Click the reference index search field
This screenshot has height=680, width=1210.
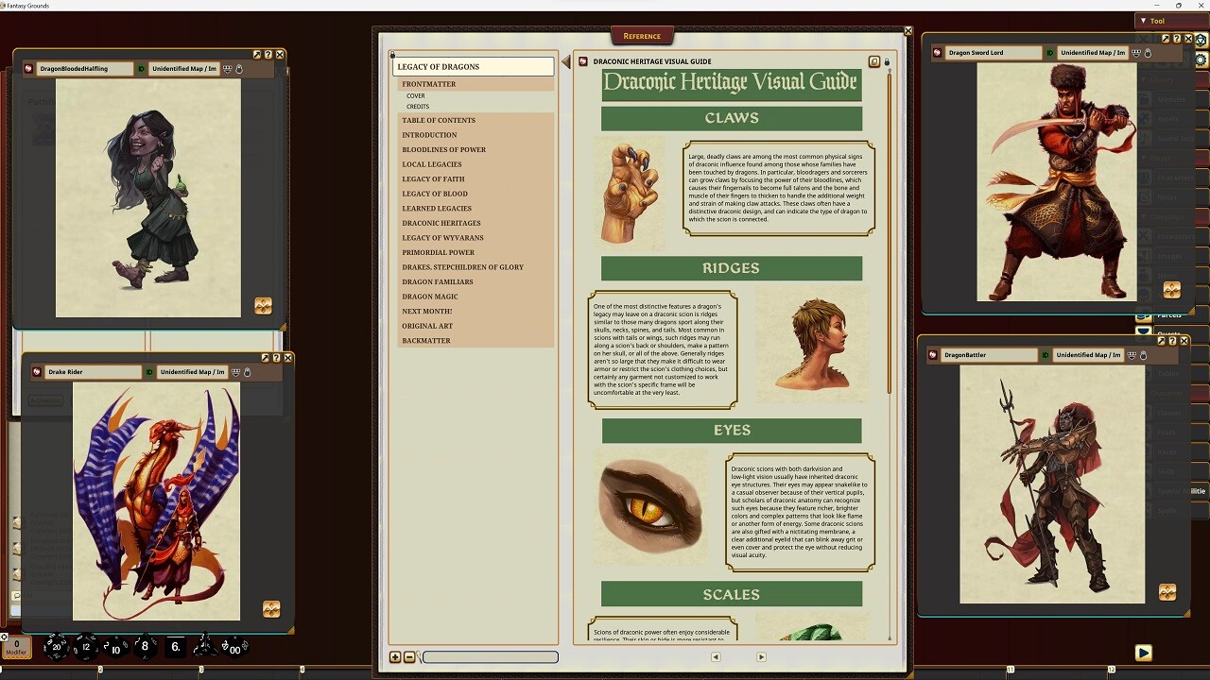[491, 657]
